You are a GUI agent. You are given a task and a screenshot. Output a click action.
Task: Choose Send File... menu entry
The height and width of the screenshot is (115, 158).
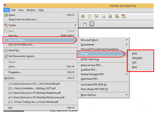(41, 50)
